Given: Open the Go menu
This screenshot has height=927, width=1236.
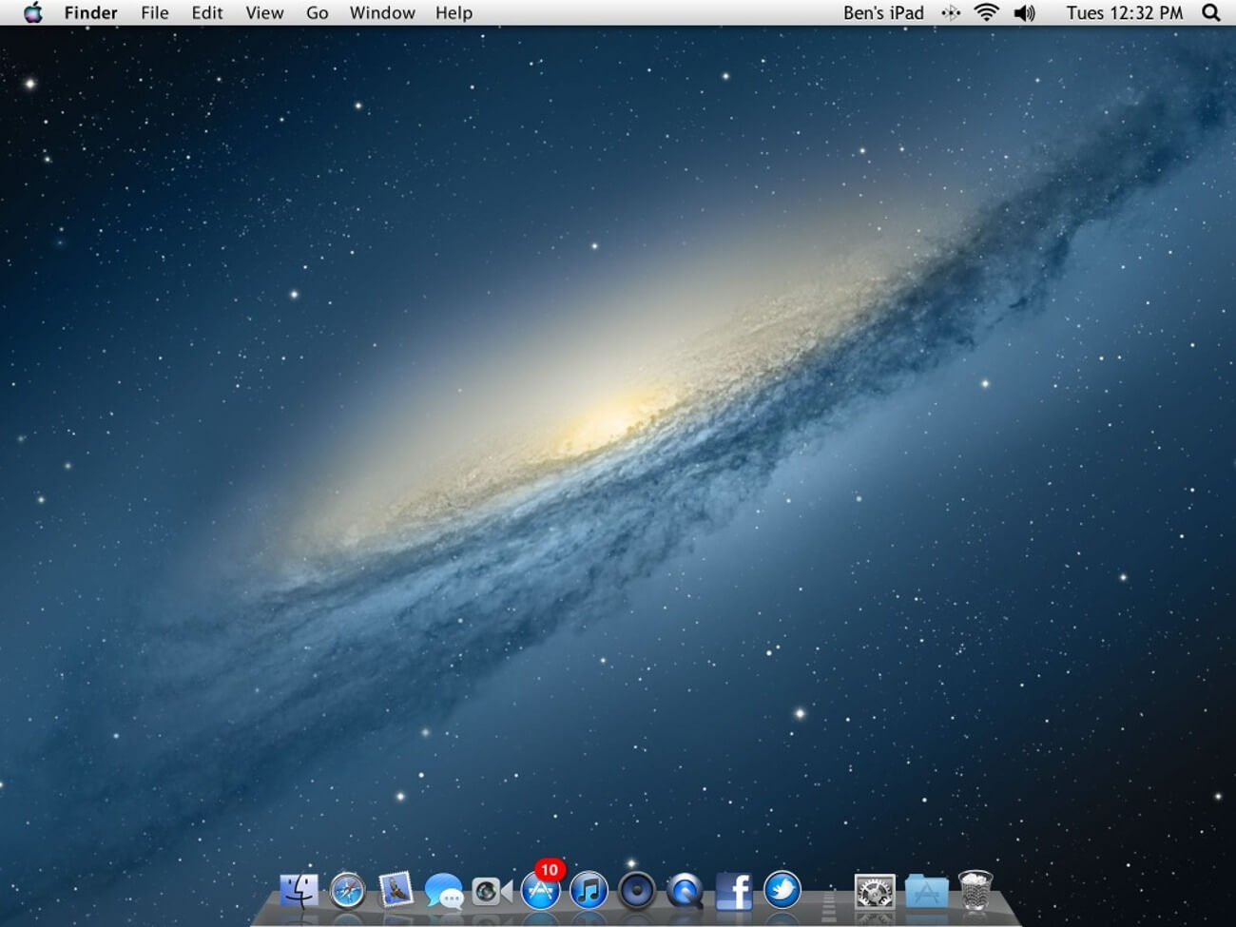Looking at the screenshot, I should 317,12.
